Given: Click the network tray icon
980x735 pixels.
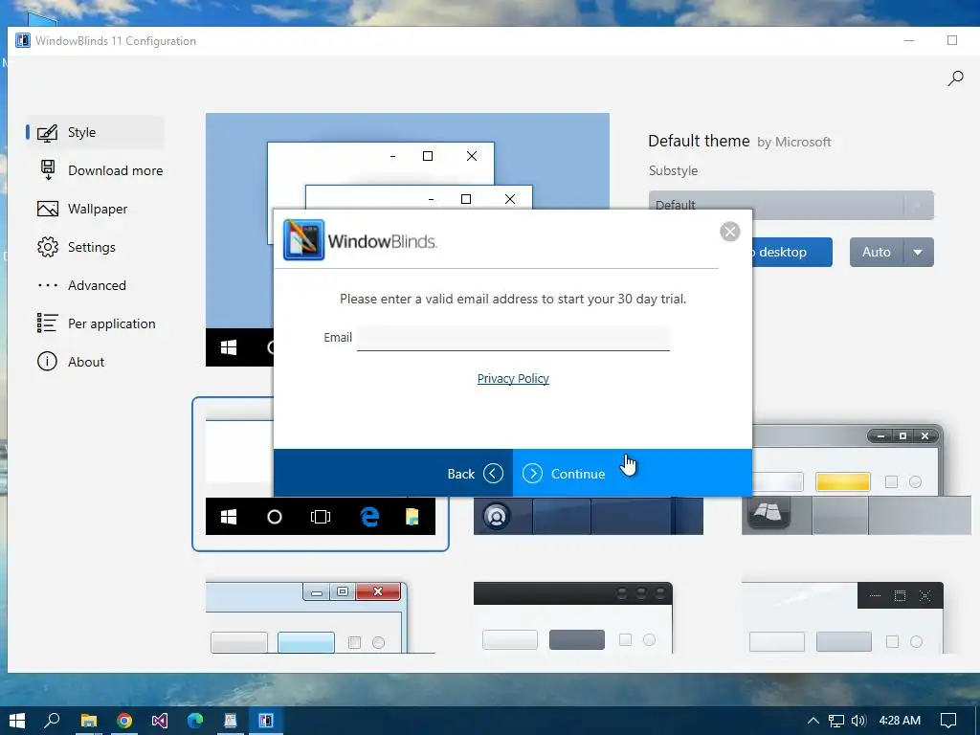Looking at the screenshot, I should [x=836, y=721].
